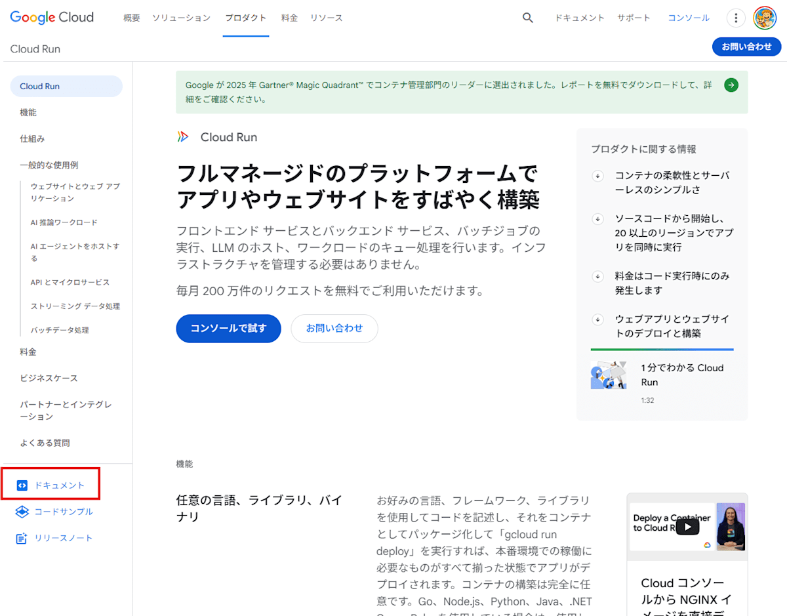Click the Google Cloud logo

pyautogui.click(x=51, y=18)
